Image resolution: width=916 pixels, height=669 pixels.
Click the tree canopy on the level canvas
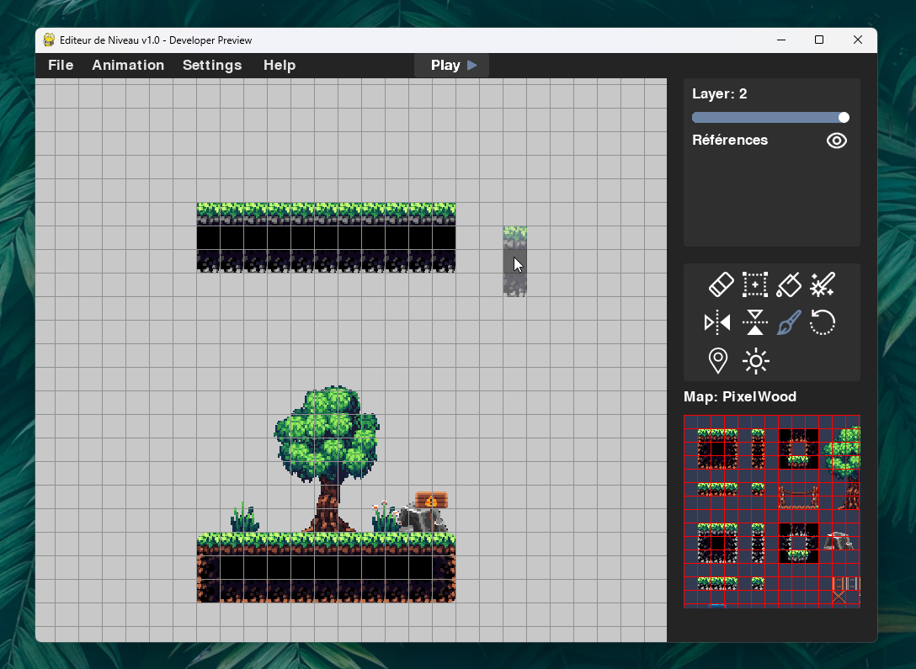pos(327,433)
